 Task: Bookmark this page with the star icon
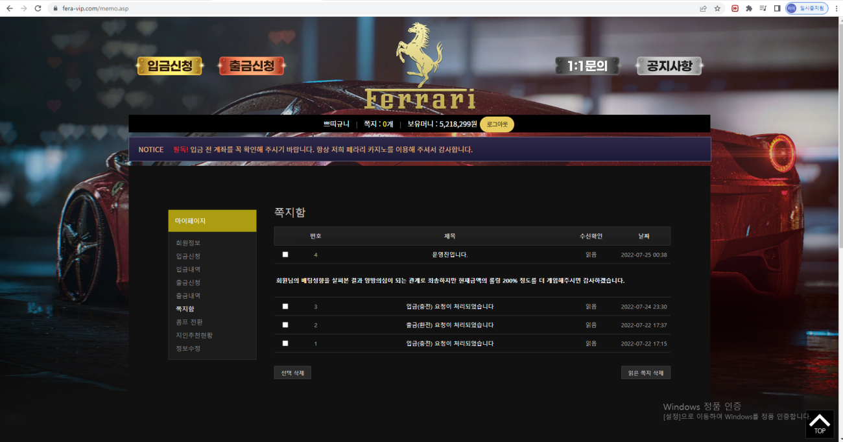[x=717, y=8]
